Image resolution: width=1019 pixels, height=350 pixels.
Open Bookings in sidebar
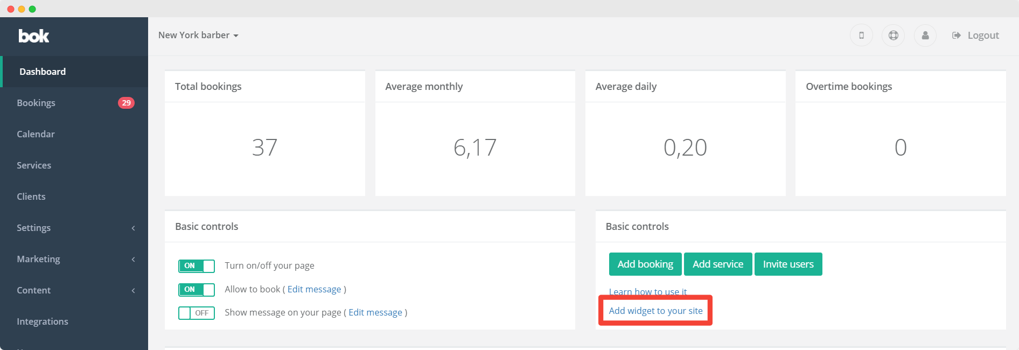click(74, 103)
